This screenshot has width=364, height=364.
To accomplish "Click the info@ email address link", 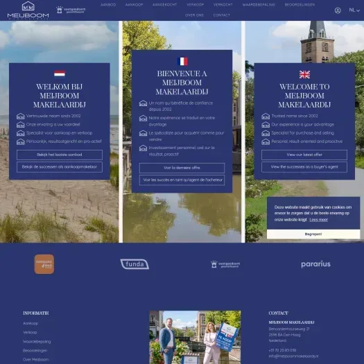I will [293, 356].
